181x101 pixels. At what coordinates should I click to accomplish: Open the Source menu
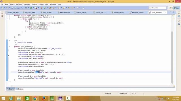pyautogui.click(x=12, y=4)
